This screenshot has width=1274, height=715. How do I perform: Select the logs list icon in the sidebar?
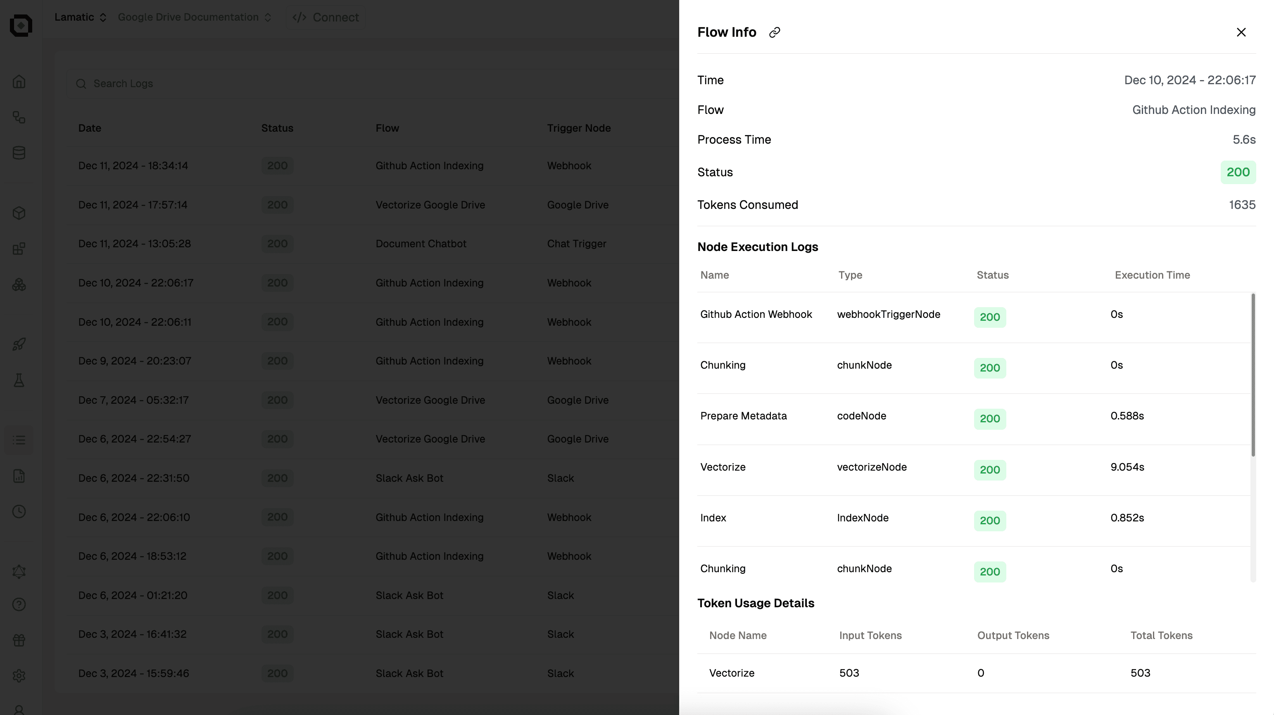pyautogui.click(x=19, y=440)
